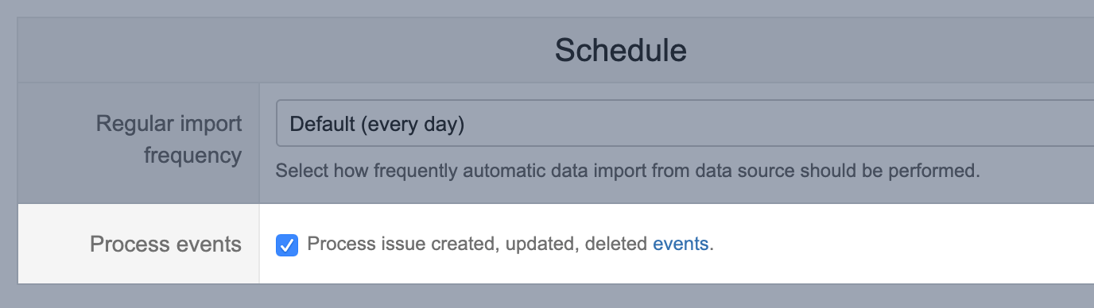Follow the blue events link
The width and height of the screenshot is (1094, 308).
681,244
